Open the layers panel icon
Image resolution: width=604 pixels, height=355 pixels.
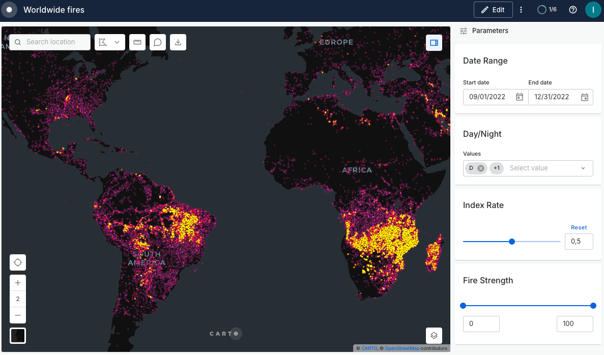coord(434,336)
